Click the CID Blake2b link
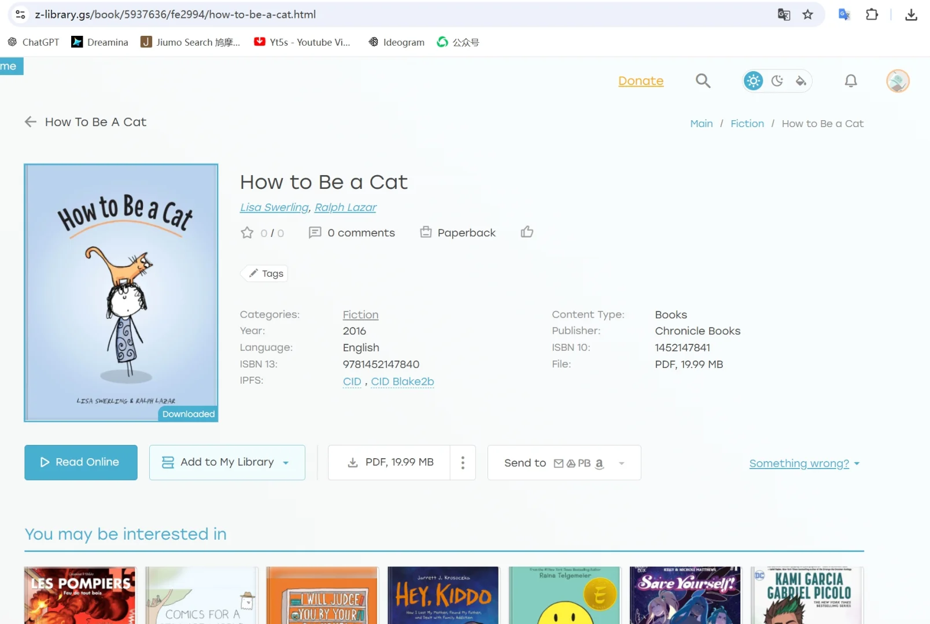 click(403, 381)
